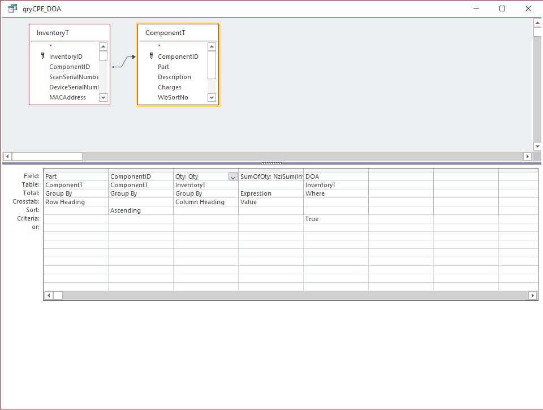Click ComponentT table cell under Part
The image size is (543, 410).
click(x=76, y=185)
